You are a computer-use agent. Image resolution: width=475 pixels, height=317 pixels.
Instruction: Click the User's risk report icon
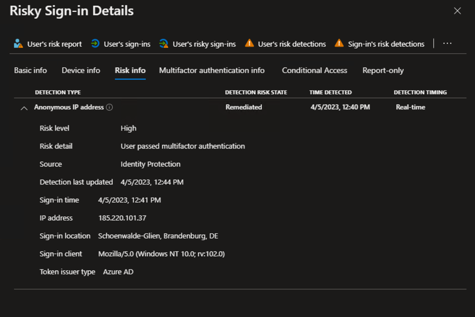(x=18, y=44)
